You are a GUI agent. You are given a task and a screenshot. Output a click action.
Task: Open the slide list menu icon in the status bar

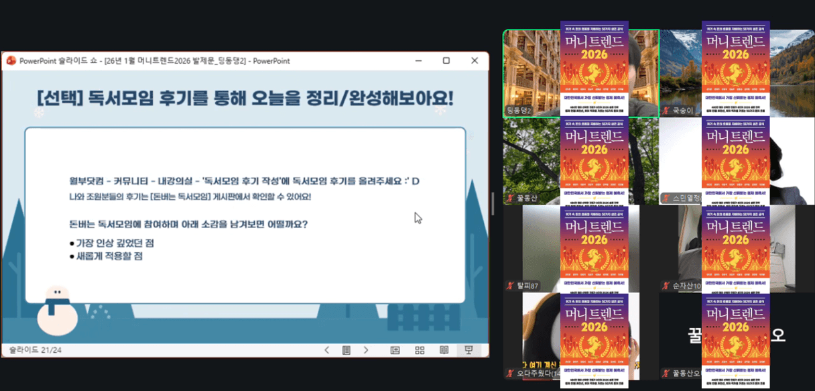[346, 350]
